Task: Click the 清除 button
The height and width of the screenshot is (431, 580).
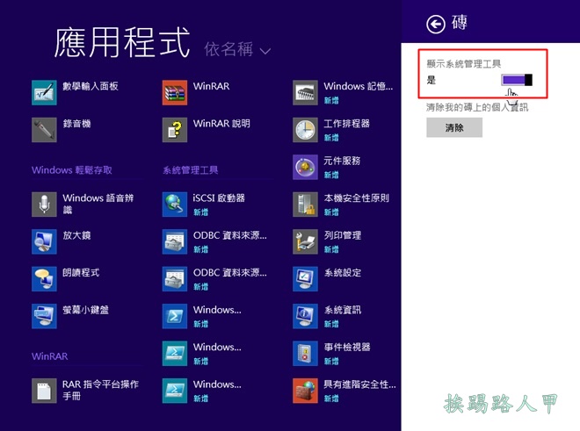Action: click(454, 127)
